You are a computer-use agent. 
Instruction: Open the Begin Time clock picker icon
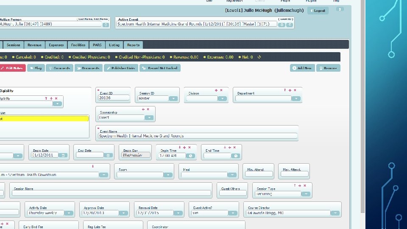coord(190,156)
